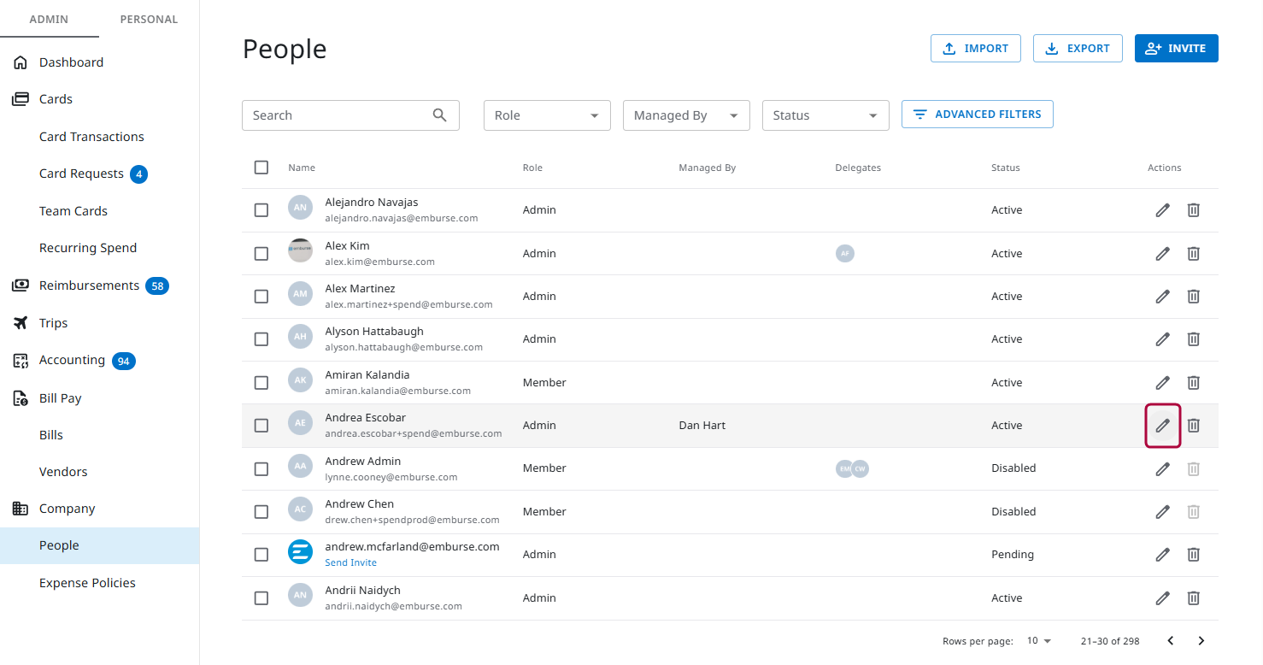Send Invite to andrew.mcfarland@emburse.com

[x=350, y=562]
